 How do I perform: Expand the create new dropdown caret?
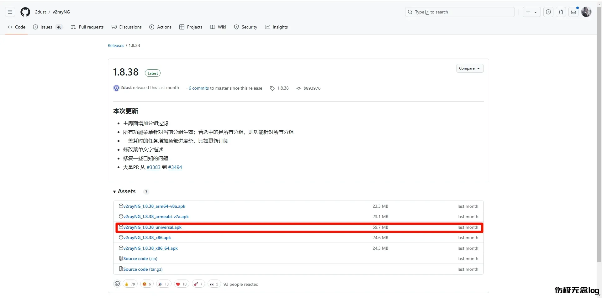(536, 12)
